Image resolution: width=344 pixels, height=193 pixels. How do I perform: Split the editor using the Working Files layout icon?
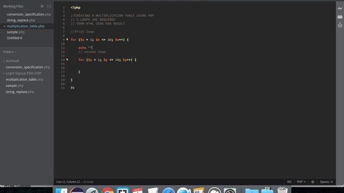coord(49,6)
